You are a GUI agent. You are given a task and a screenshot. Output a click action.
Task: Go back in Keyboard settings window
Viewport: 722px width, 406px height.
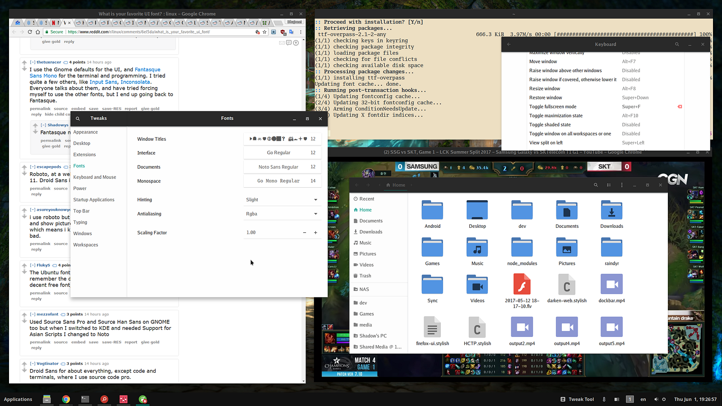(x=509, y=44)
